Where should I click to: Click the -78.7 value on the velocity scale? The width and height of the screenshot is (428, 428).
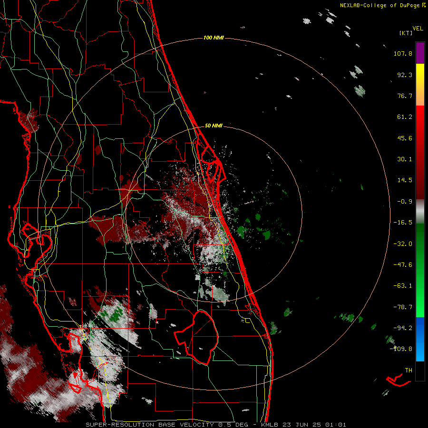pyautogui.click(x=403, y=307)
